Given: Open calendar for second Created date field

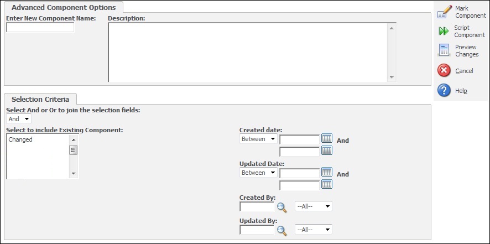Looking at the screenshot, I should tap(327, 150).
